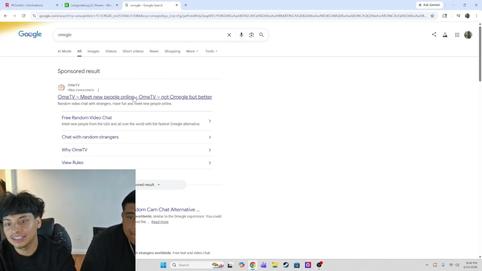Image resolution: width=482 pixels, height=271 pixels.
Task: Select the Videos search tab
Action: click(x=111, y=51)
